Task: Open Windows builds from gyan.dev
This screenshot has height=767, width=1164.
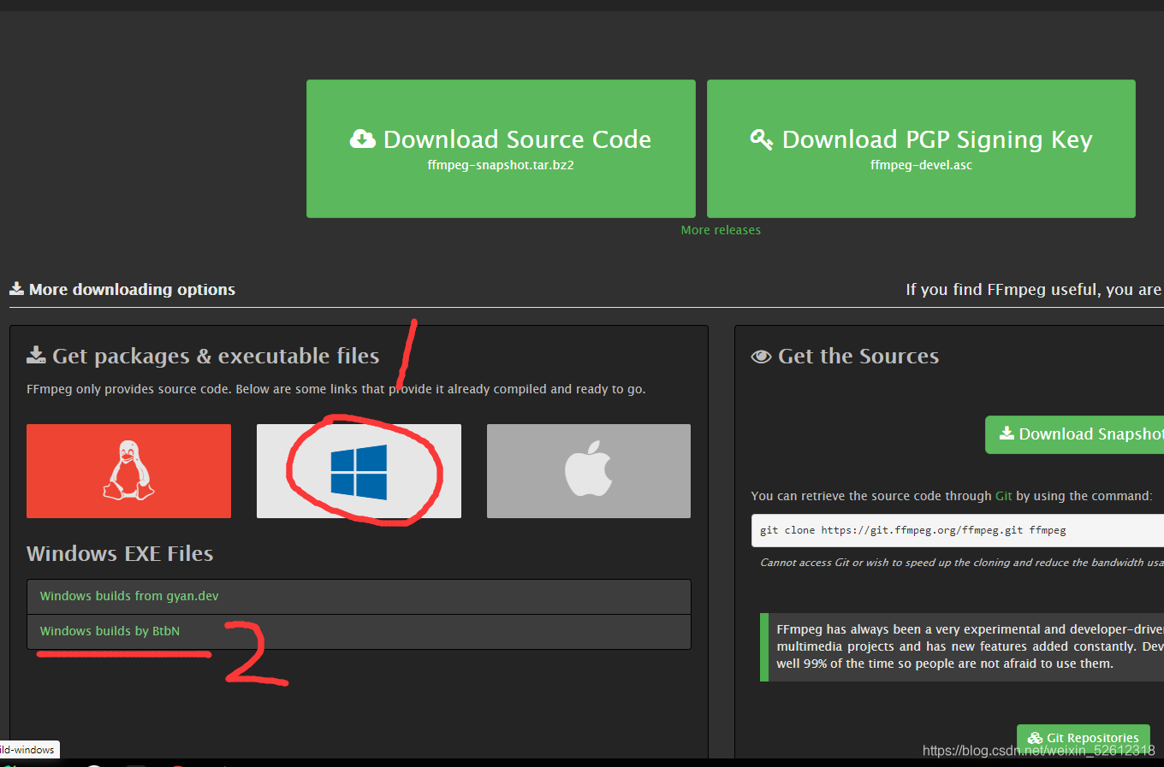Action: [129, 596]
